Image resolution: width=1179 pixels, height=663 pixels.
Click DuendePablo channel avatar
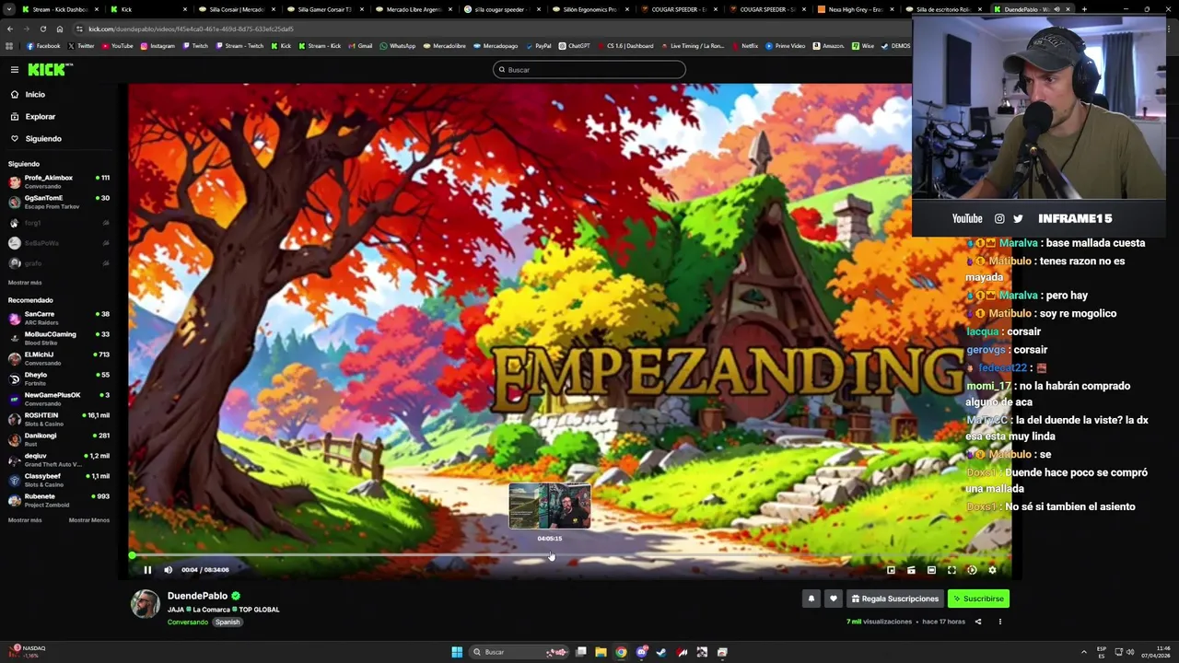point(145,603)
